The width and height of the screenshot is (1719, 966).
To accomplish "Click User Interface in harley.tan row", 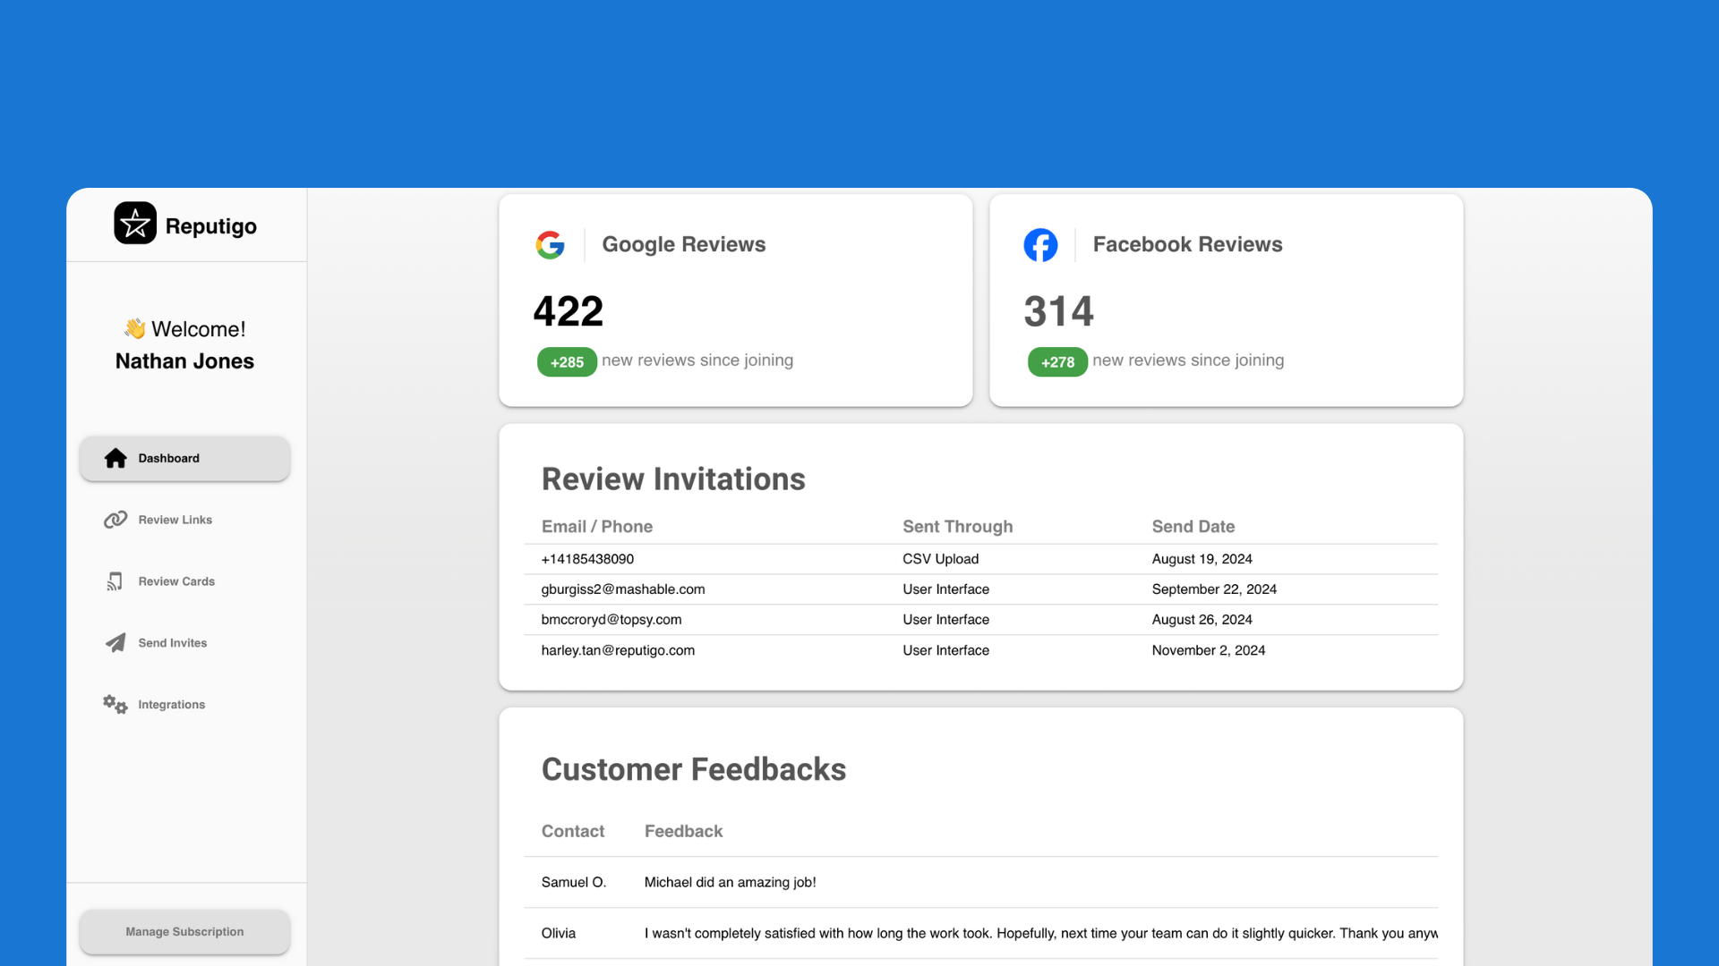I will (946, 650).
